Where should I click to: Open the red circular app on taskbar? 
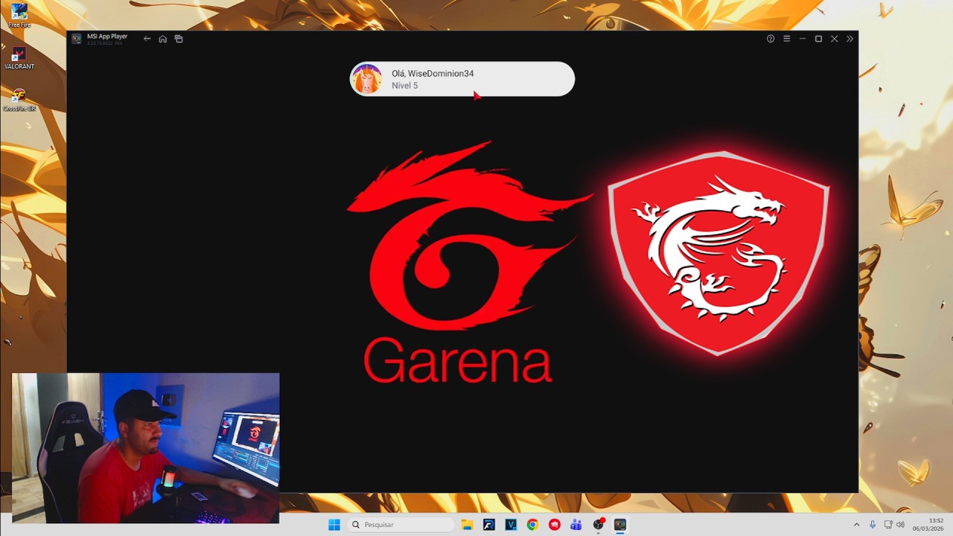pyautogui.click(x=555, y=525)
